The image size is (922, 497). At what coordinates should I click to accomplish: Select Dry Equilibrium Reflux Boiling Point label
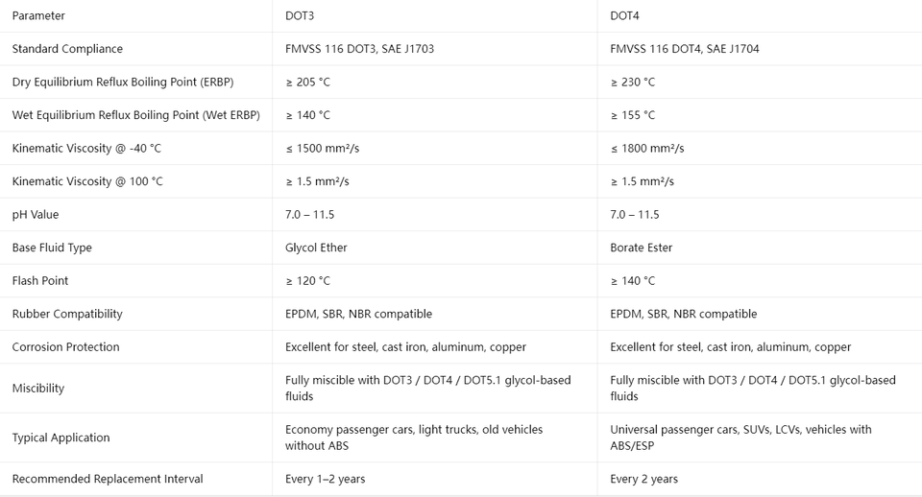click(x=123, y=83)
